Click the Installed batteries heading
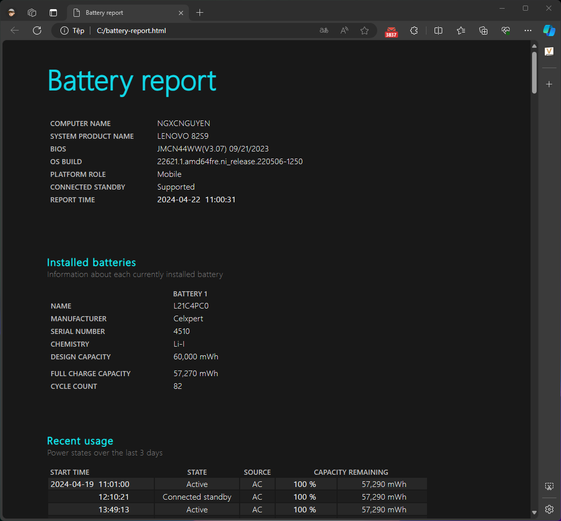This screenshot has width=561, height=521. [91, 262]
